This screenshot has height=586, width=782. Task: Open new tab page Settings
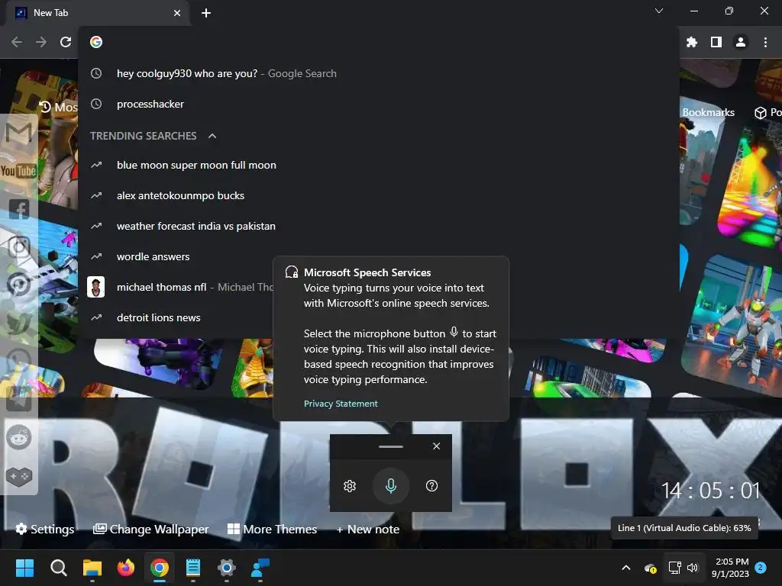[45, 530]
